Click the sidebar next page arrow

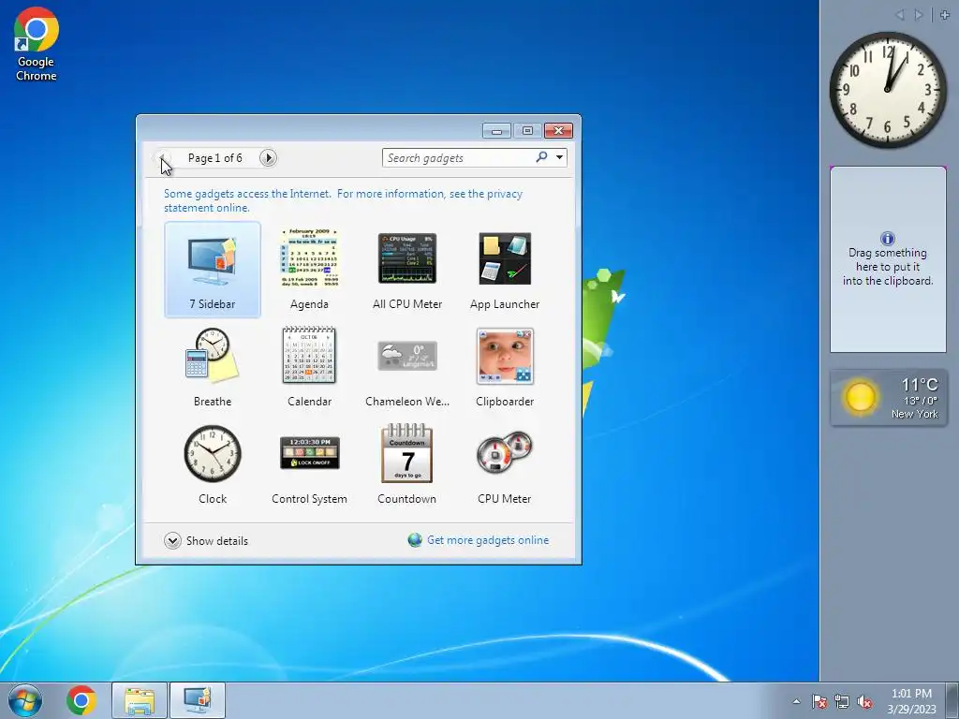coord(918,15)
